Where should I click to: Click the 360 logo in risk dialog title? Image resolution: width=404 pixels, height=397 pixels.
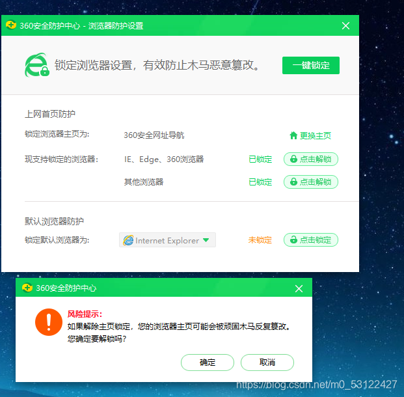point(27,288)
